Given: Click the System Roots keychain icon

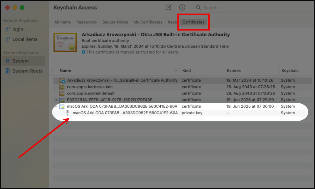Looking at the screenshot, I should pos(7,71).
